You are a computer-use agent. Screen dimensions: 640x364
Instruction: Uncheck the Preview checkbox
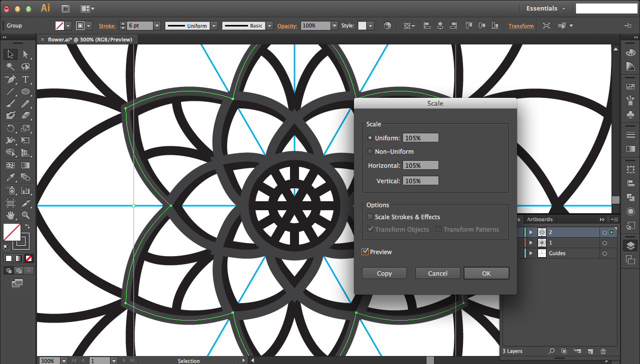pyautogui.click(x=365, y=252)
